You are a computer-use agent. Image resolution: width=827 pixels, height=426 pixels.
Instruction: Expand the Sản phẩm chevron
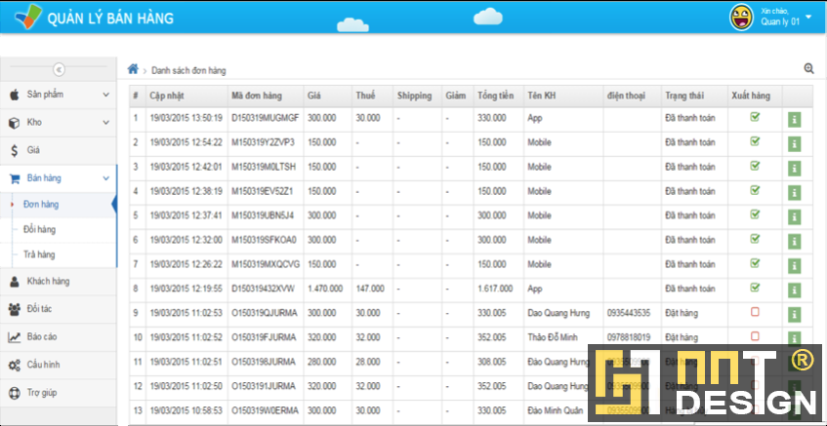[x=106, y=95]
